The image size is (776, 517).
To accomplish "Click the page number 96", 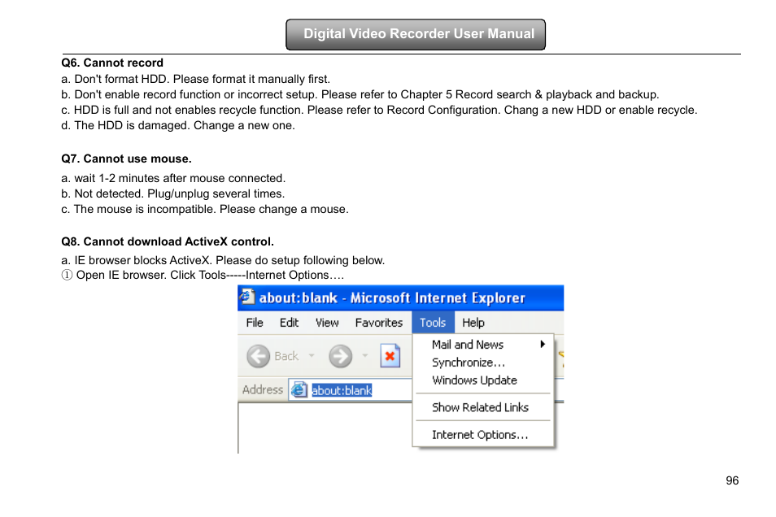I will click(732, 480).
